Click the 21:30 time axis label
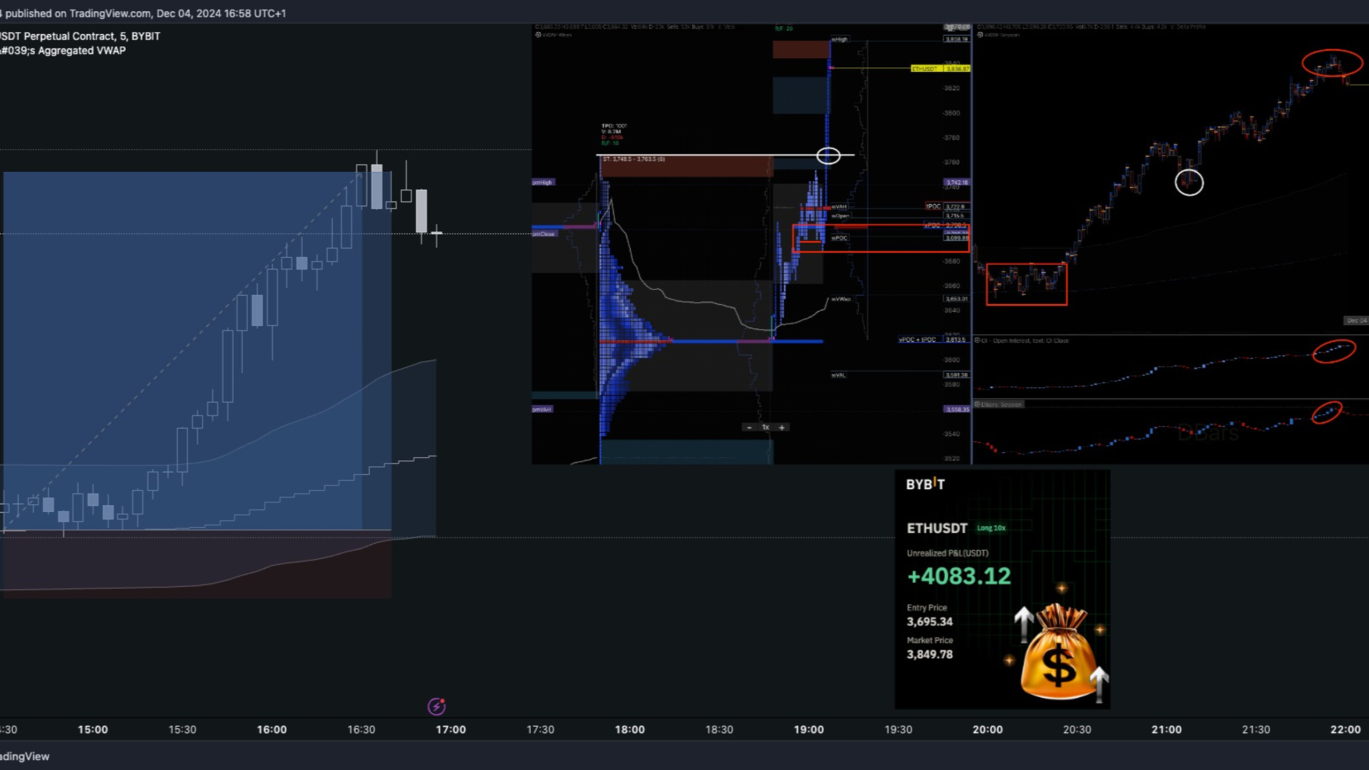The width and height of the screenshot is (1369, 770). tap(1256, 729)
